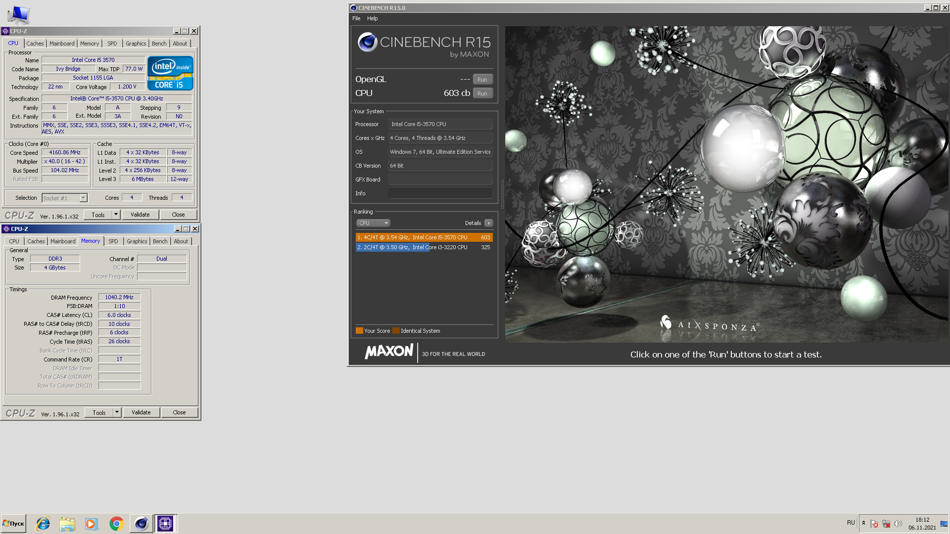Click the CPU-Z title icon in the upper window
Viewport: 950px width, 534px height.
(5, 31)
